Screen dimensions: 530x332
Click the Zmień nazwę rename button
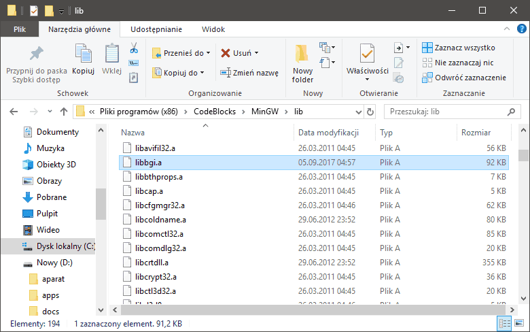pos(249,73)
